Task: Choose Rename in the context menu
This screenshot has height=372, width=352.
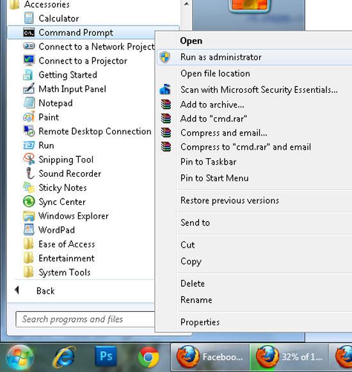Action: tap(254, 300)
